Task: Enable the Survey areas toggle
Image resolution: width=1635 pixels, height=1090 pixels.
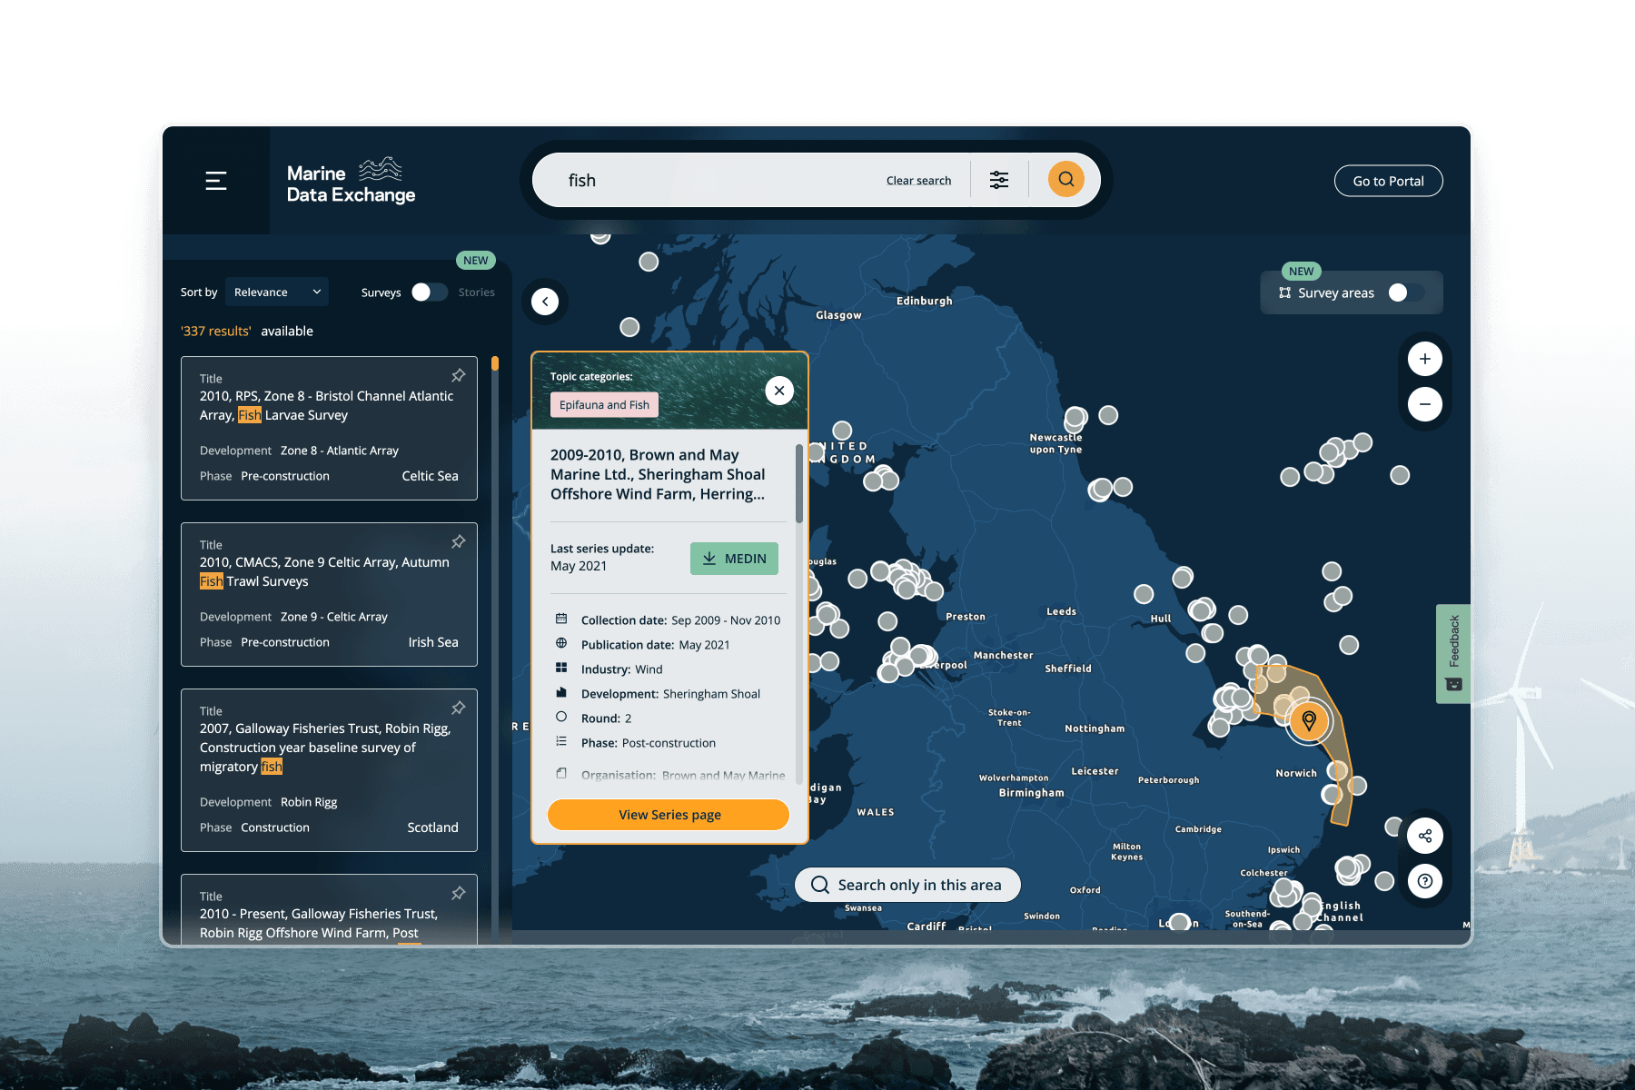Action: [1406, 292]
